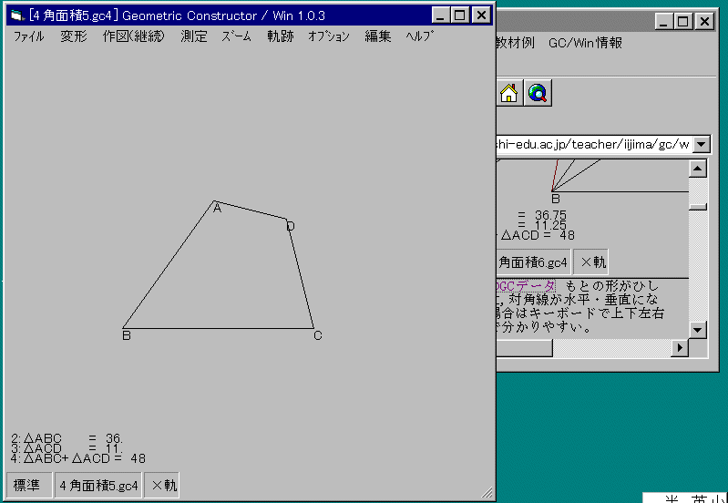Open the 測定 menu
The image size is (728, 503).
[194, 36]
